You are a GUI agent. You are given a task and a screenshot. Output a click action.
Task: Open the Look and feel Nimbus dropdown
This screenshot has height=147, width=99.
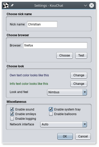[67, 92]
